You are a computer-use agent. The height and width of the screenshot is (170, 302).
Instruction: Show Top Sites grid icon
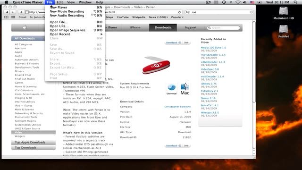pos(13,17)
